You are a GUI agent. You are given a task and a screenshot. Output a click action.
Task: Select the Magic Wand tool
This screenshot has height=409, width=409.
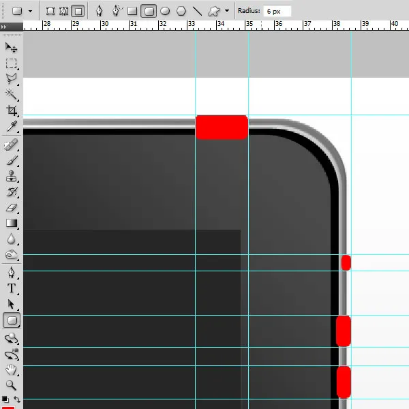point(11,95)
